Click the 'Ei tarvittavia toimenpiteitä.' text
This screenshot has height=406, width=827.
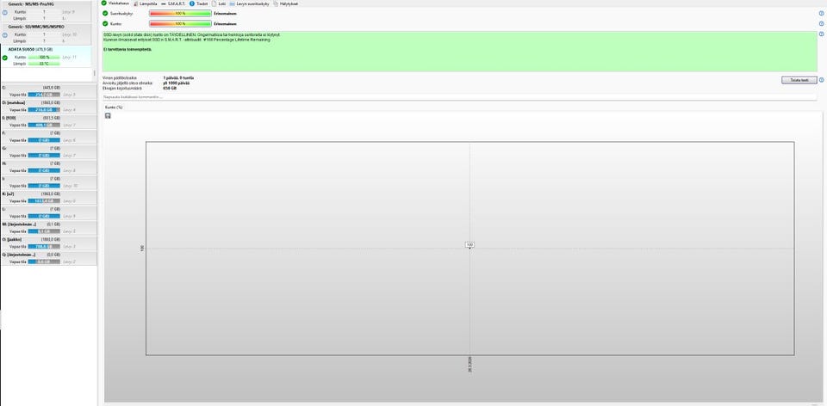[127, 49]
